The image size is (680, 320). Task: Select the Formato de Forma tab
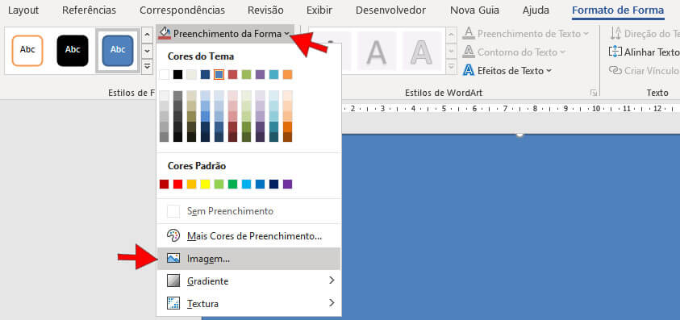(x=618, y=10)
